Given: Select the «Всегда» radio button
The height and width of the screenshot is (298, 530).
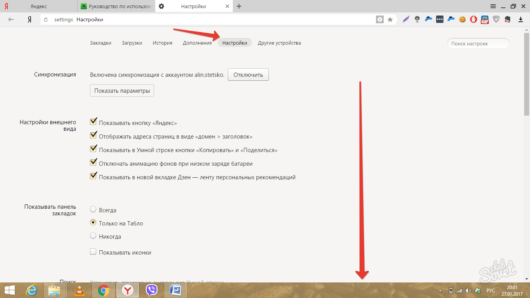Looking at the screenshot, I should (93, 210).
